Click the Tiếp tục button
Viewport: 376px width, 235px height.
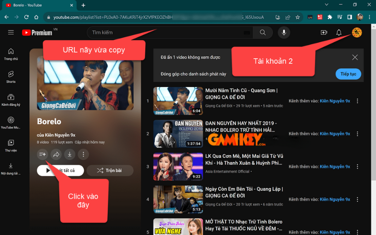[x=348, y=74]
